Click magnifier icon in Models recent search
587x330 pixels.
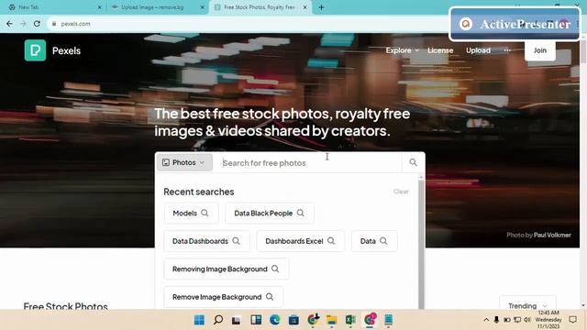205,213
